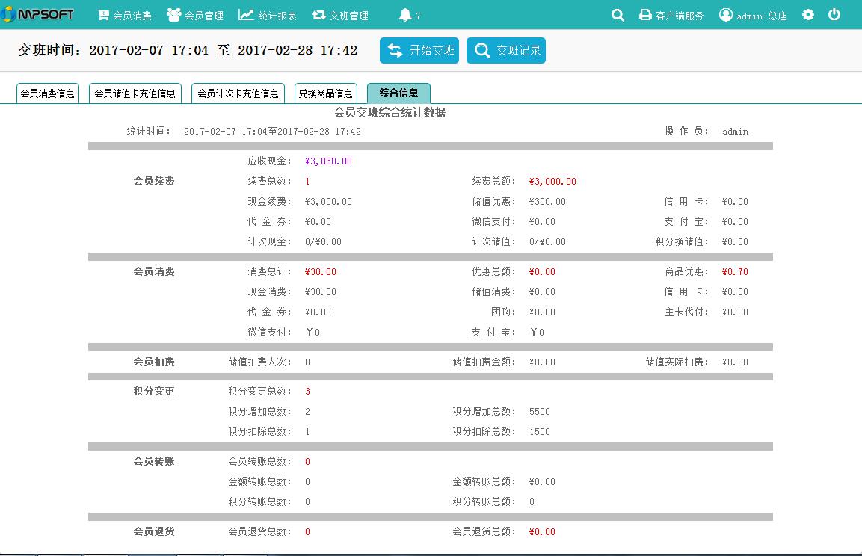Open 会员消费 shopping cart menu
The width and height of the screenshot is (862, 556).
[124, 15]
